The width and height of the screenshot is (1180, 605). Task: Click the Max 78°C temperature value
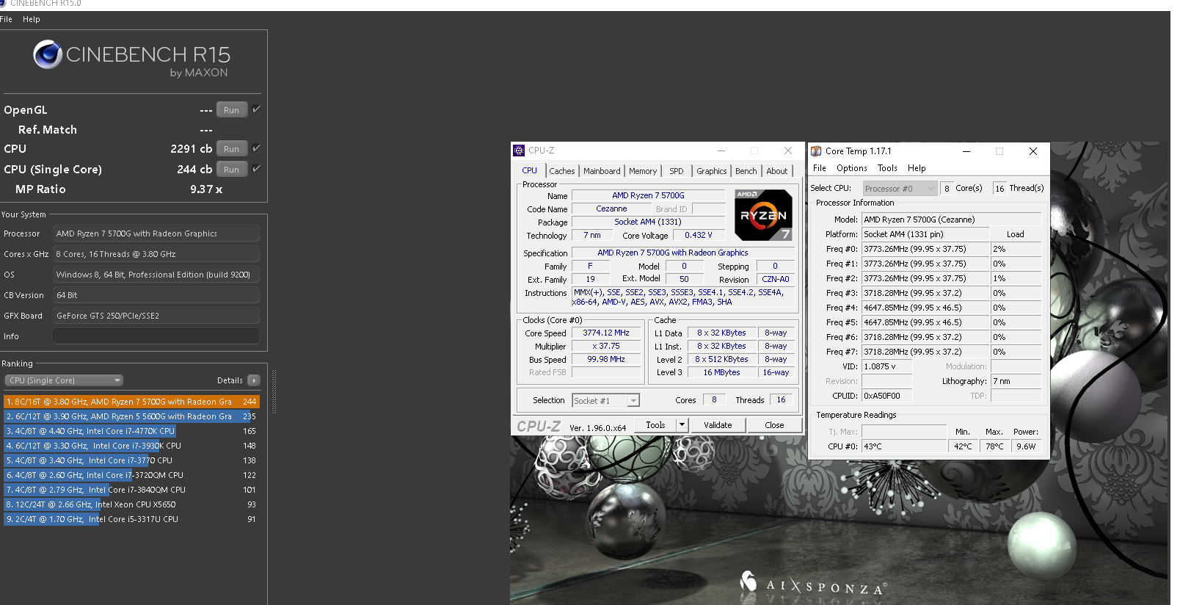pyautogui.click(x=994, y=446)
